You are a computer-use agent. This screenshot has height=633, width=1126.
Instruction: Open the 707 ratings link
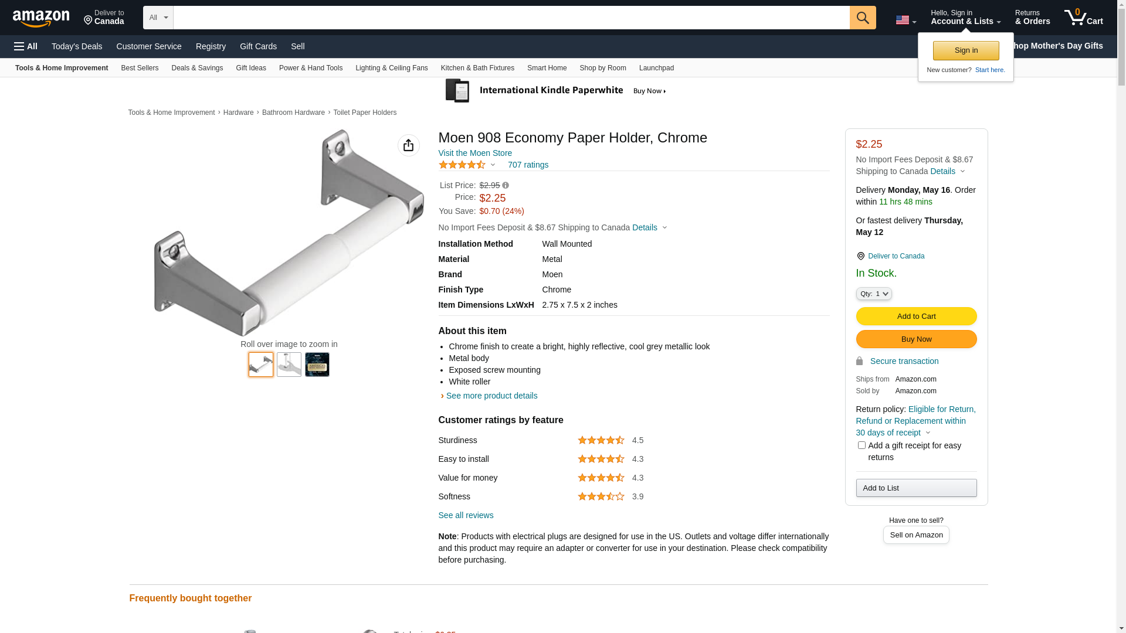click(528, 165)
